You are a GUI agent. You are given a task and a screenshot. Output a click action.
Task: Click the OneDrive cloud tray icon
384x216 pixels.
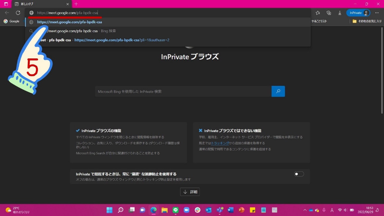(x=311, y=210)
